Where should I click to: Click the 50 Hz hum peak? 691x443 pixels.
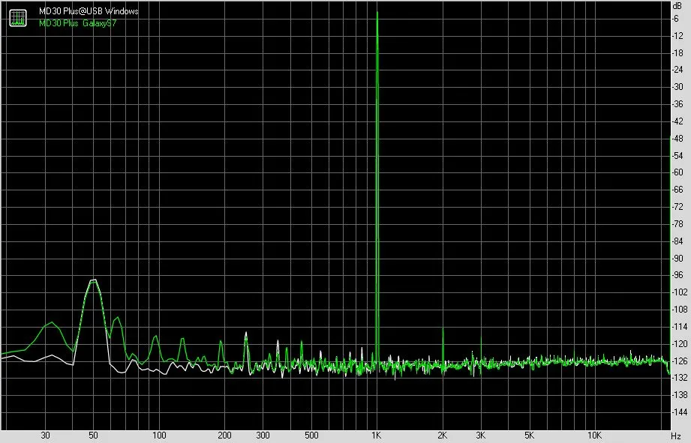[93, 280]
